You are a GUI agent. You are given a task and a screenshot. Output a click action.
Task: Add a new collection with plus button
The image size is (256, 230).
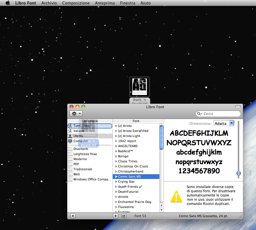[x=73, y=216]
